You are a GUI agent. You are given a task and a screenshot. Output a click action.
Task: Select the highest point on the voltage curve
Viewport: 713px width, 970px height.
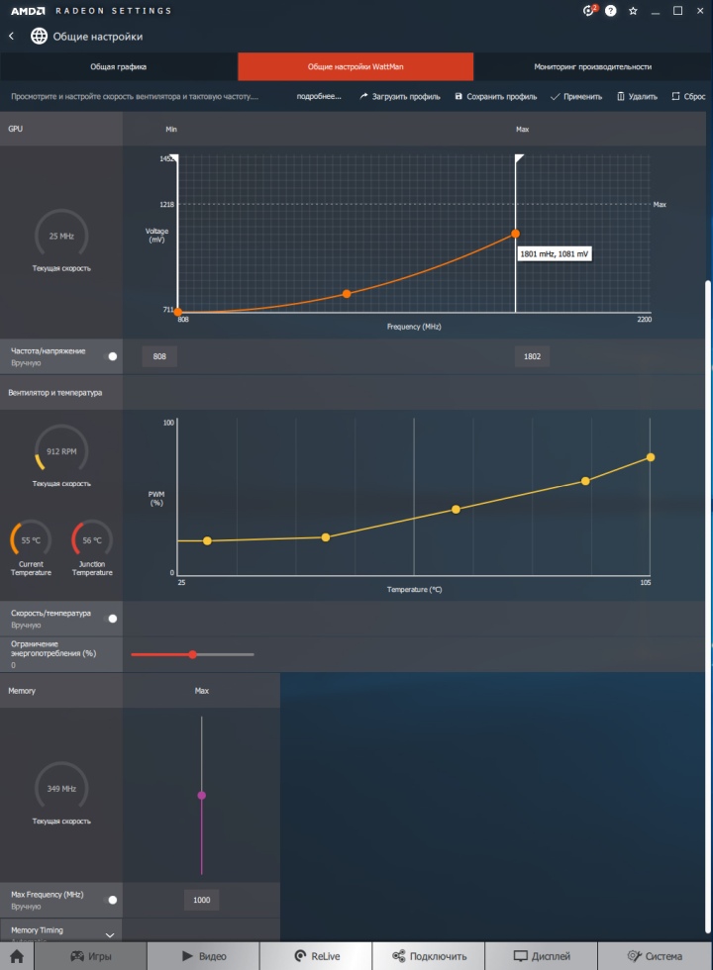coord(516,234)
